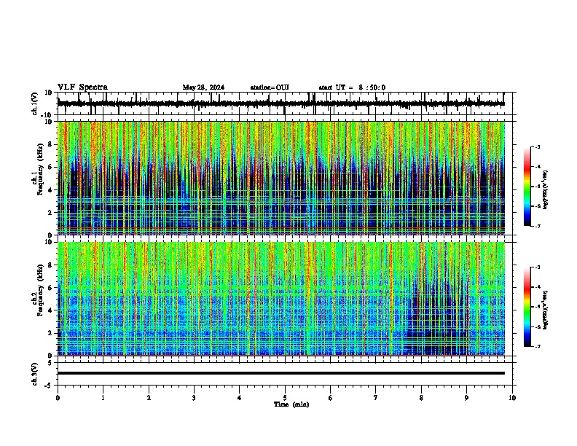Click the "3" tick on the time axis
This screenshot has height=446, width=577.
194,398
